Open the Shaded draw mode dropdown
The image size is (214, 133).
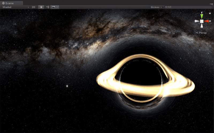[16, 7]
